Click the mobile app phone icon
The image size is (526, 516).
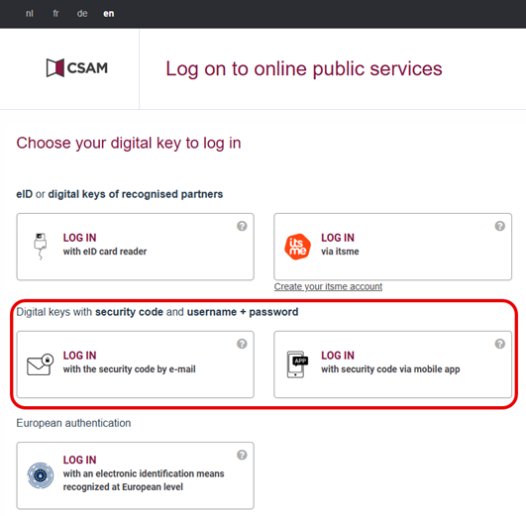tap(297, 364)
